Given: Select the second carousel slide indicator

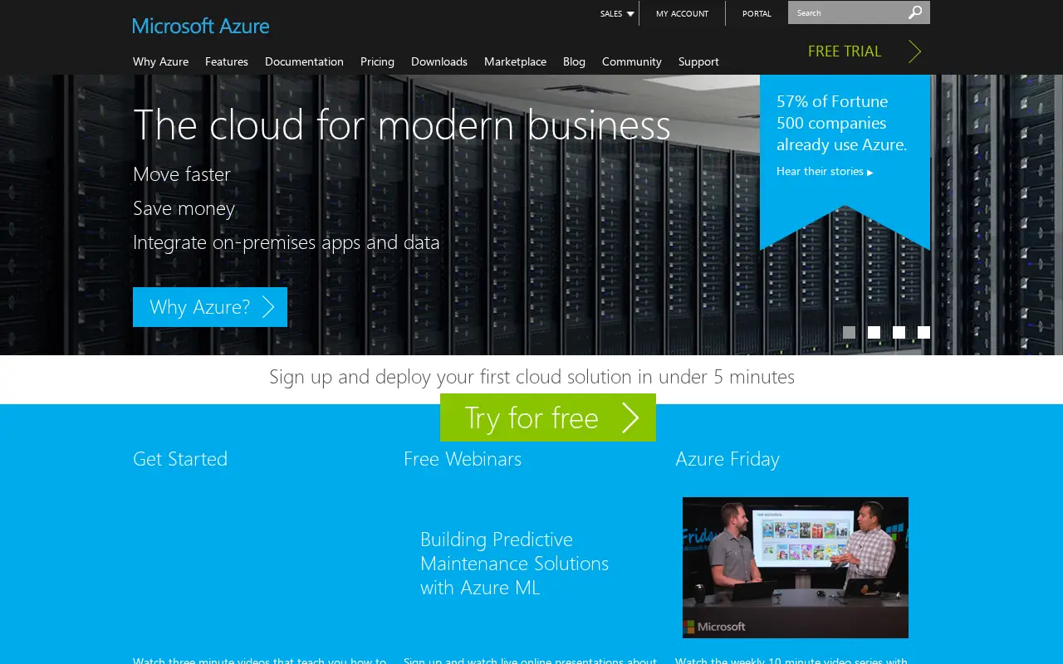Looking at the screenshot, I should coord(874,332).
